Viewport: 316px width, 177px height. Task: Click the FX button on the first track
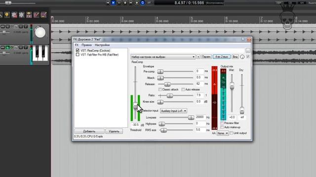coord(7,27)
